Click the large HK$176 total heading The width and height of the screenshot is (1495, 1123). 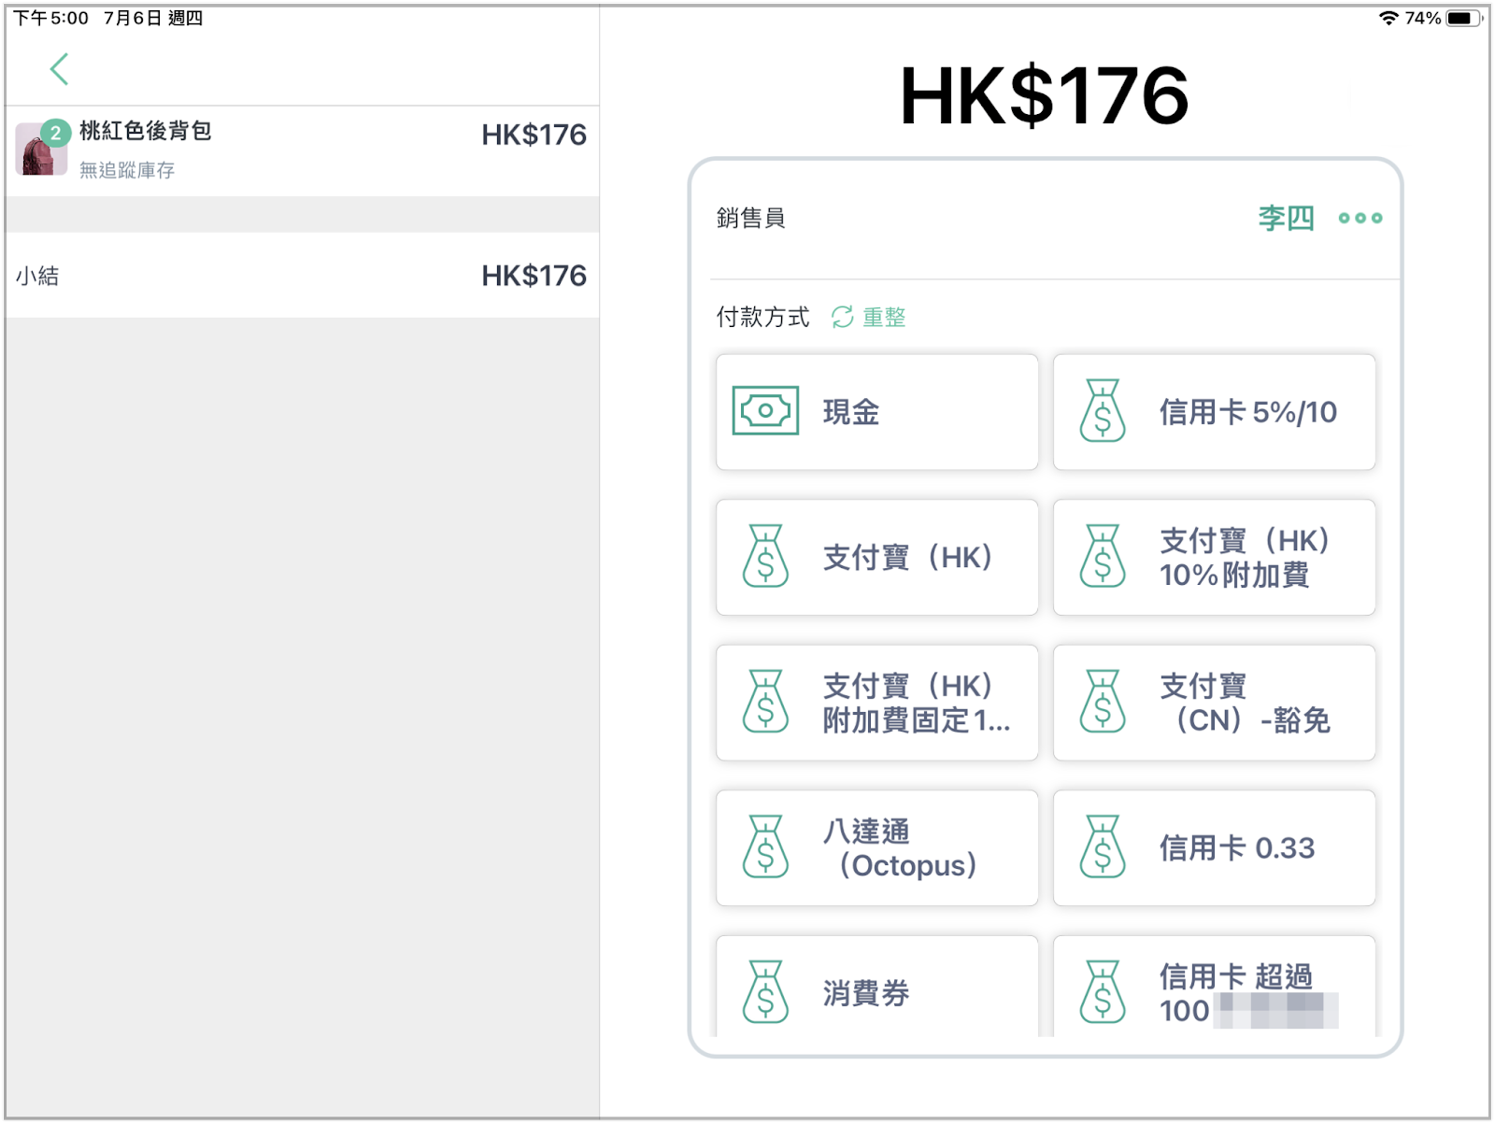pos(1044,95)
